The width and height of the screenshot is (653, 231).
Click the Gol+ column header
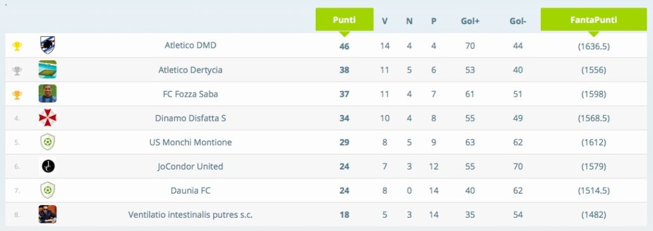[x=470, y=21]
